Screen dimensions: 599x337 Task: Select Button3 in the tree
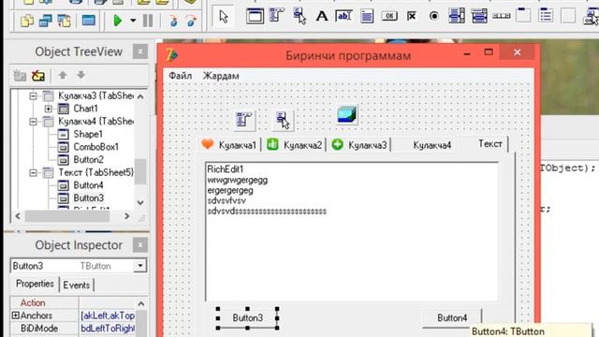88,198
